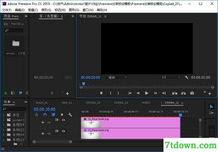Select the Place holder.png clip on V2
The image size is (218, 152).
click(x=130, y=122)
